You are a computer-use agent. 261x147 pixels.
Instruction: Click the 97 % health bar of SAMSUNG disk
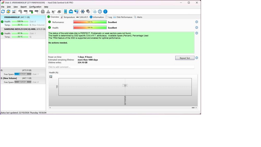pyautogui.click(x=20, y=33)
